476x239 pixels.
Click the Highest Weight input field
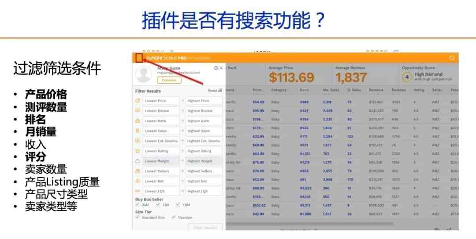[204, 161]
